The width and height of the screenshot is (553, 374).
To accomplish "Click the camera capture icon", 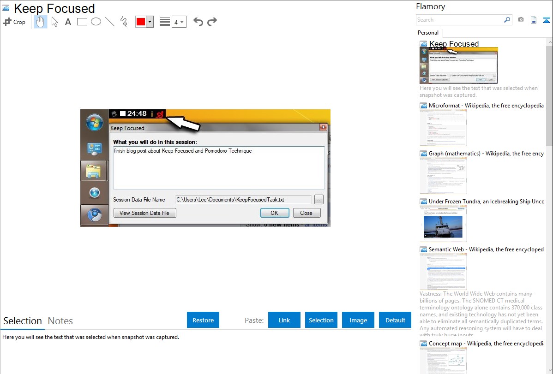I will (521, 20).
